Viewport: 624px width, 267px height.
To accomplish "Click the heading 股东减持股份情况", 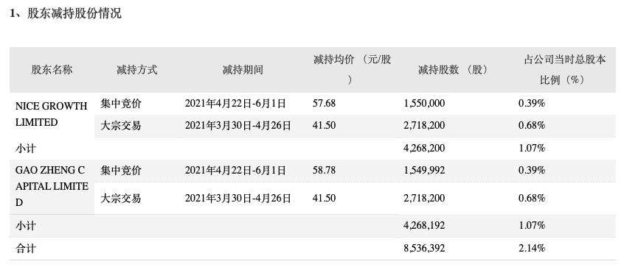I will pos(74,13).
